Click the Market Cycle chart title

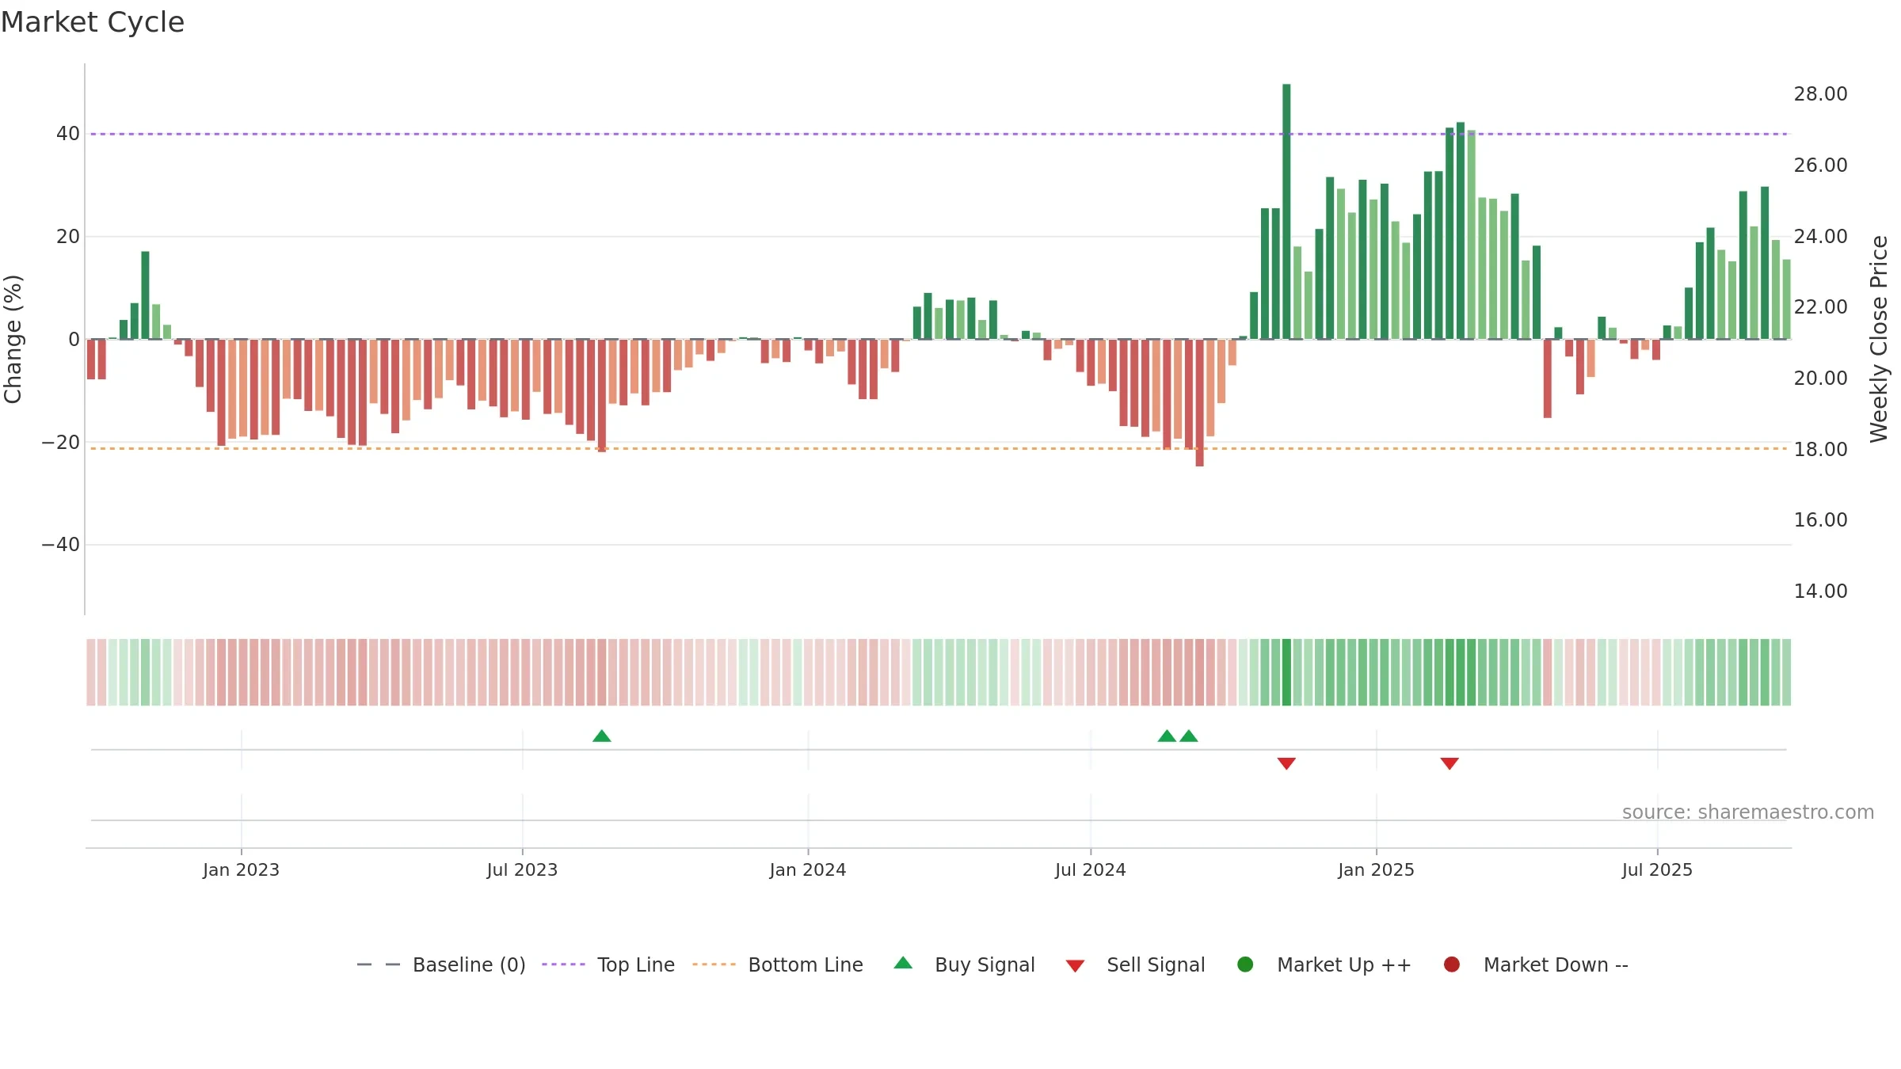pos(93,22)
